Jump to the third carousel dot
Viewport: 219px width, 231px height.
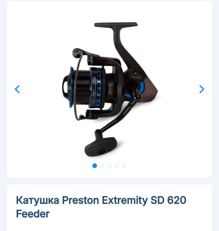coord(109,166)
